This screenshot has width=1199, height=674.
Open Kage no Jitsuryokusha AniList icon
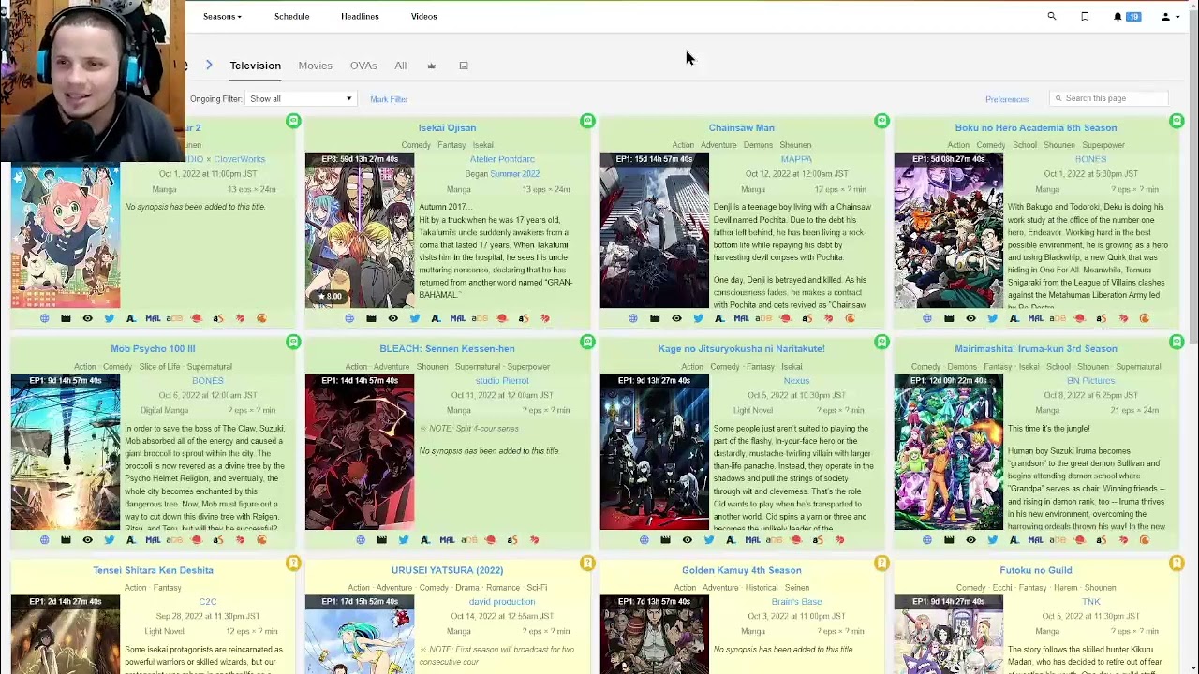tap(730, 539)
